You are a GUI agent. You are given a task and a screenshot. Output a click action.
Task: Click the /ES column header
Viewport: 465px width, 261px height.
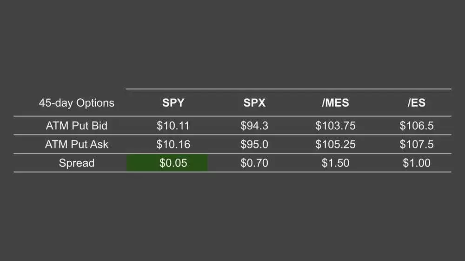coord(416,103)
